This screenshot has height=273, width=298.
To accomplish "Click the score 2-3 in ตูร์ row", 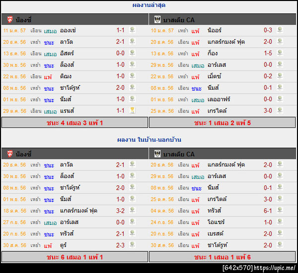I will 120,245.
